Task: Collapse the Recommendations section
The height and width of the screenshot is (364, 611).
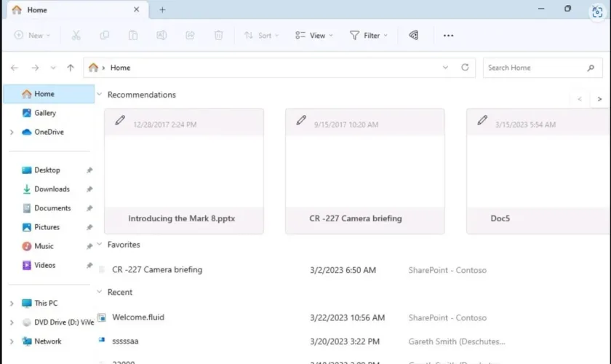Action: (100, 95)
